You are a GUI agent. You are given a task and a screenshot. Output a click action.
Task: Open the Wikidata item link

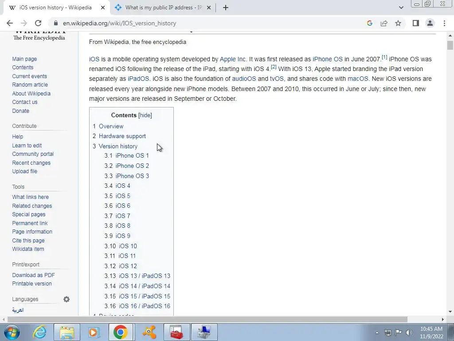(28, 249)
